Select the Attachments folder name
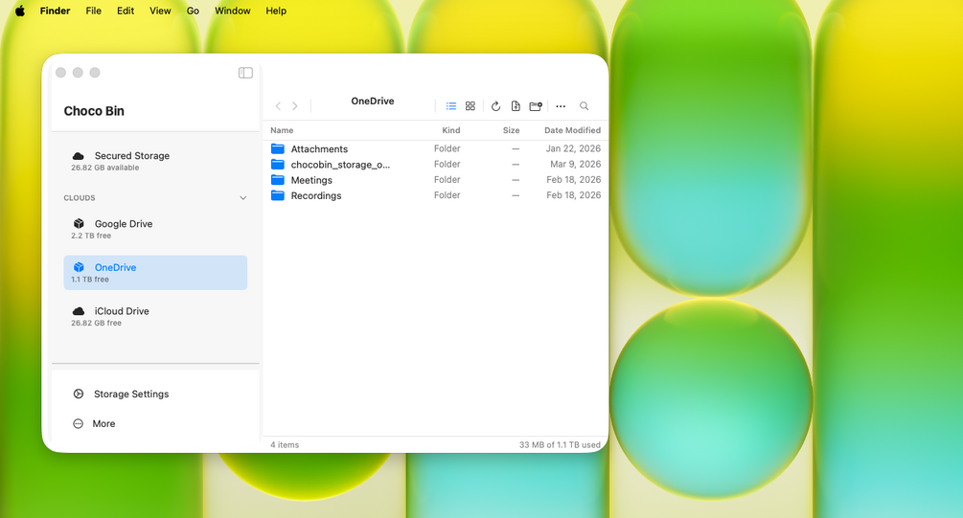 click(x=319, y=148)
